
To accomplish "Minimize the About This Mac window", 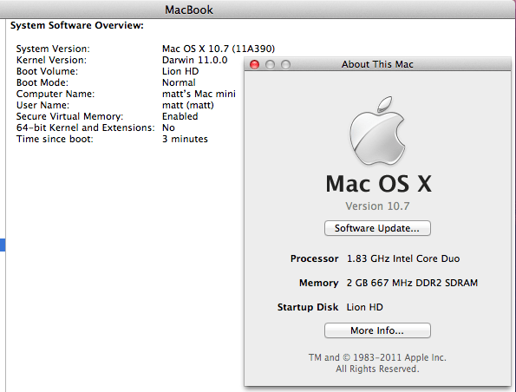I will [x=270, y=64].
